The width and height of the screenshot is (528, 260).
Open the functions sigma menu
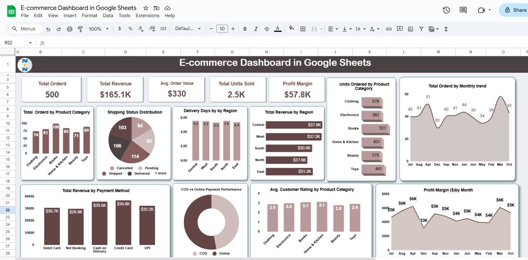pos(446,29)
